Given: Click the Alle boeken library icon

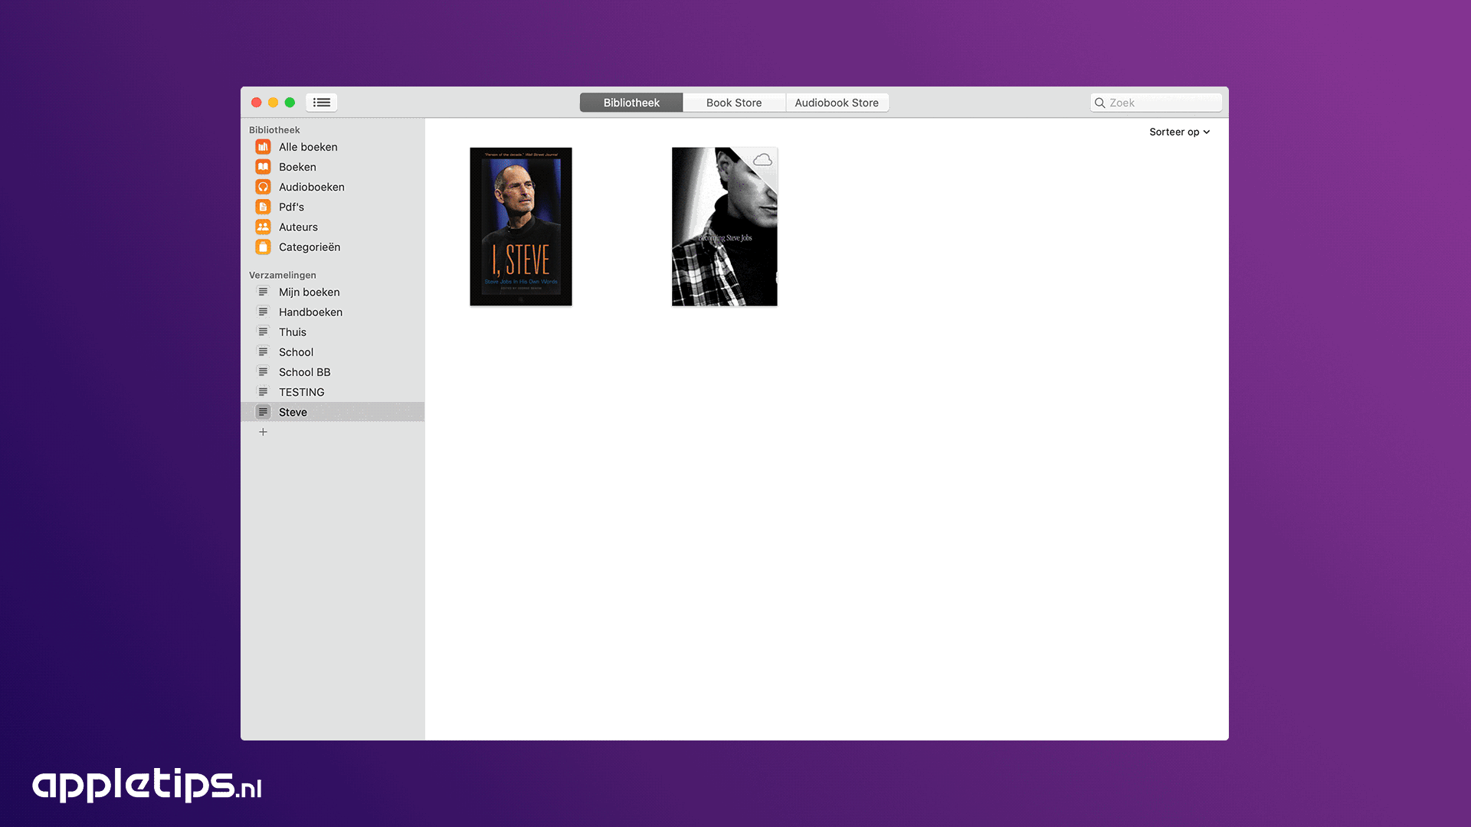Looking at the screenshot, I should click(x=263, y=147).
